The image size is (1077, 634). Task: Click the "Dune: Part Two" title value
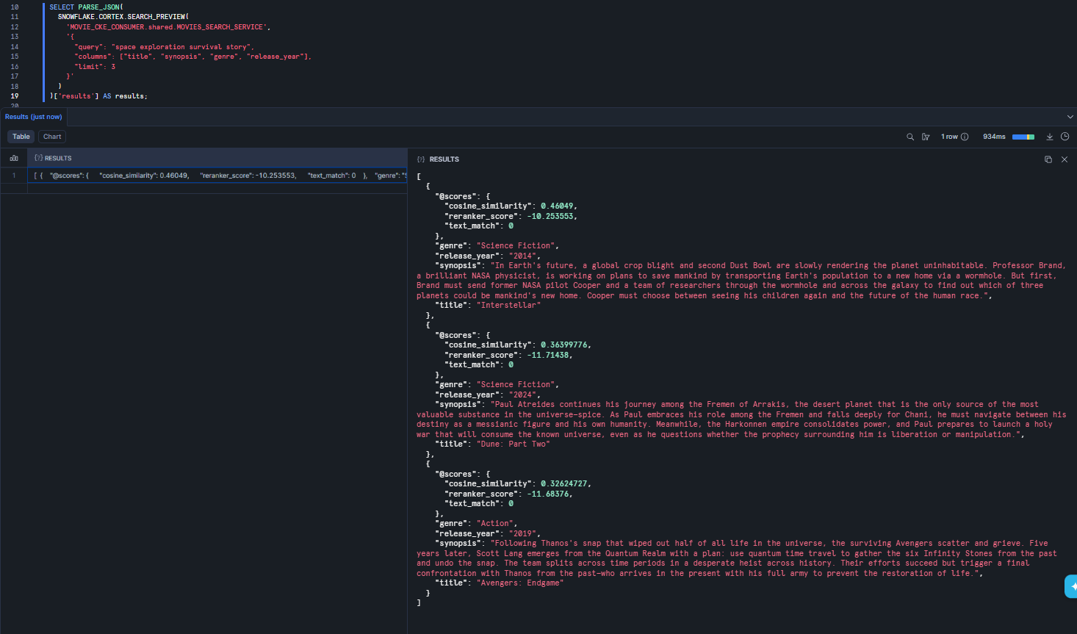point(513,444)
